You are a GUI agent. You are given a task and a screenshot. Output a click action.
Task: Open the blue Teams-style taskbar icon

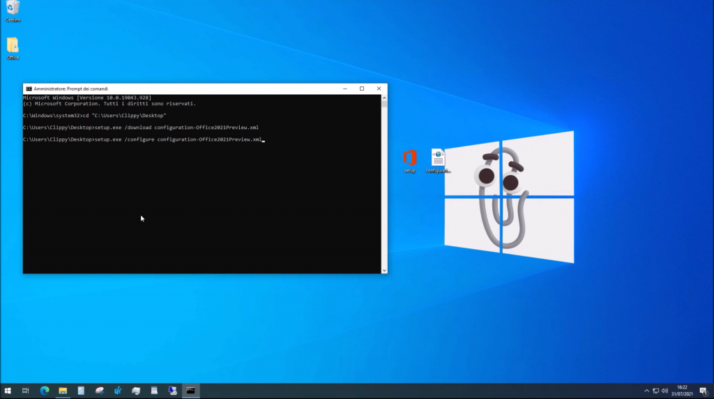(117, 391)
